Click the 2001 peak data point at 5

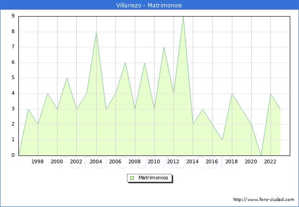[x=67, y=78]
